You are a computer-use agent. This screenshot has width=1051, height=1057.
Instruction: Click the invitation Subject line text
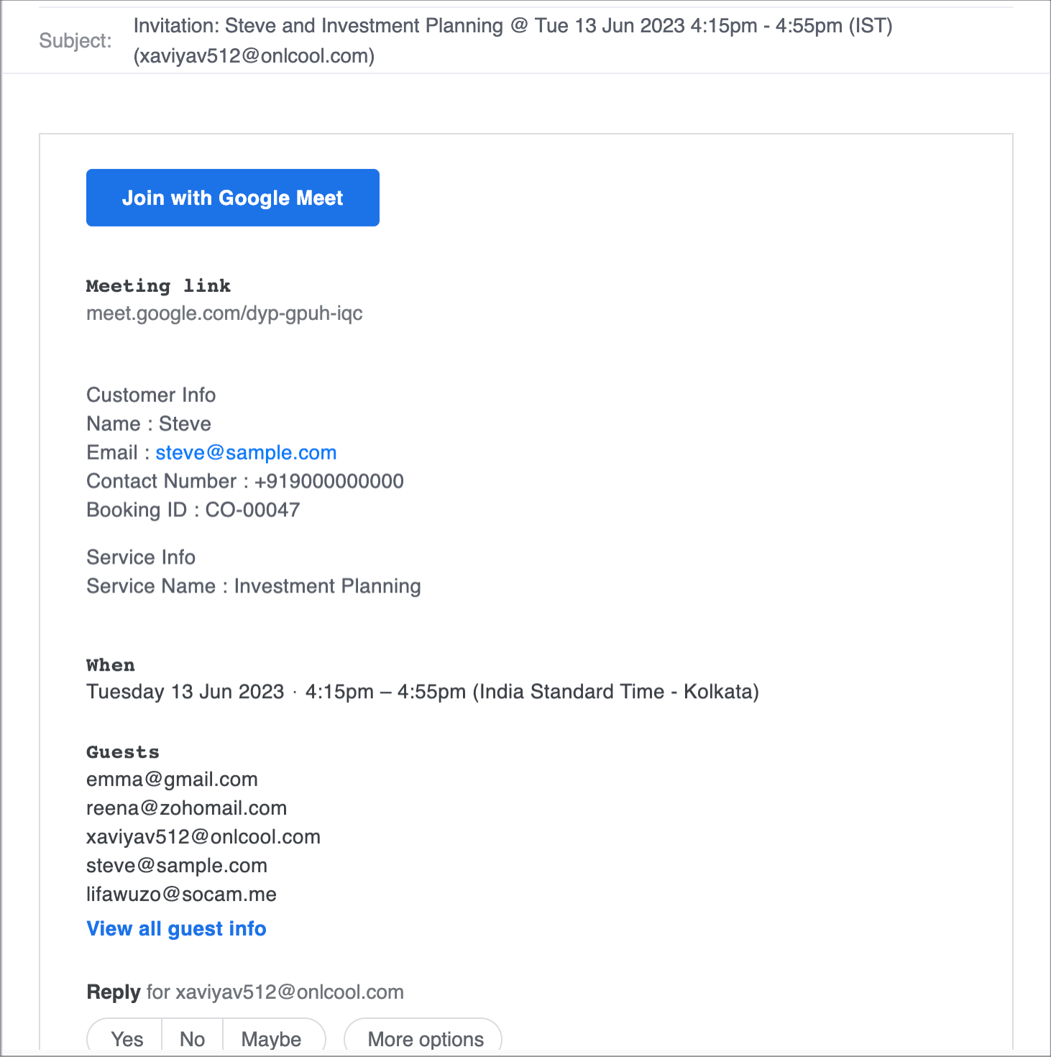pos(512,27)
